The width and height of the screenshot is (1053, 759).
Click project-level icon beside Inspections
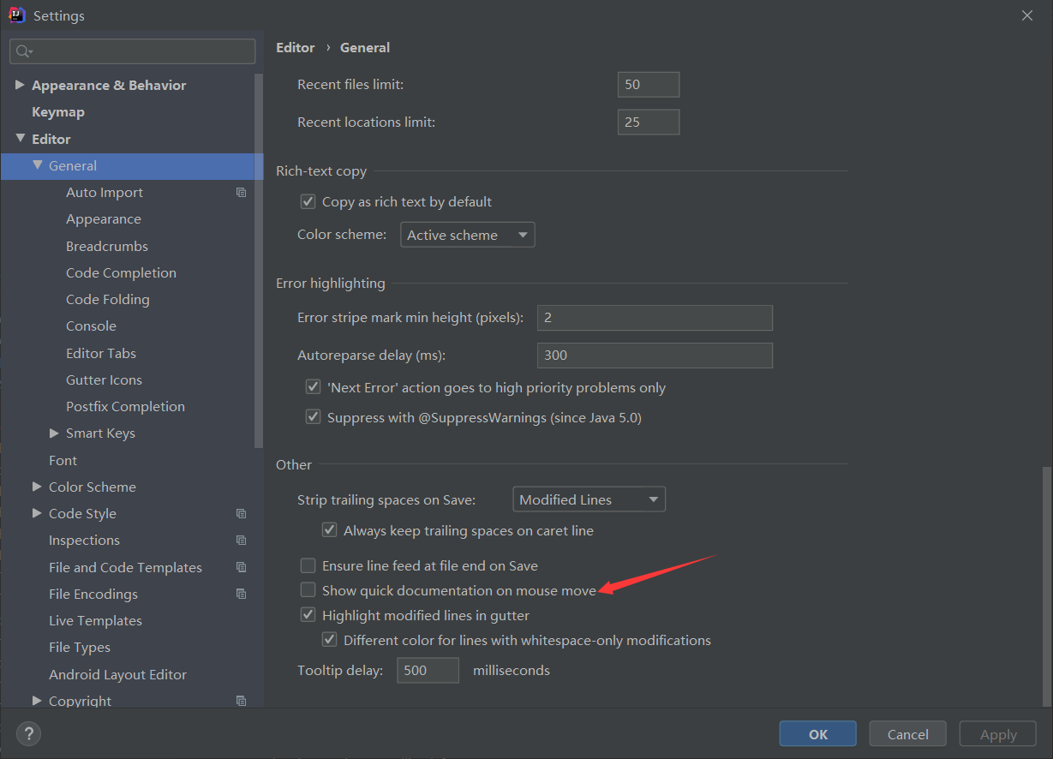241,541
